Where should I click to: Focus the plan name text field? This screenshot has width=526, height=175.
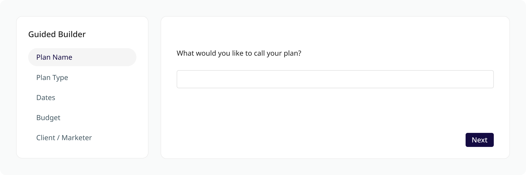tap(335, 79)
